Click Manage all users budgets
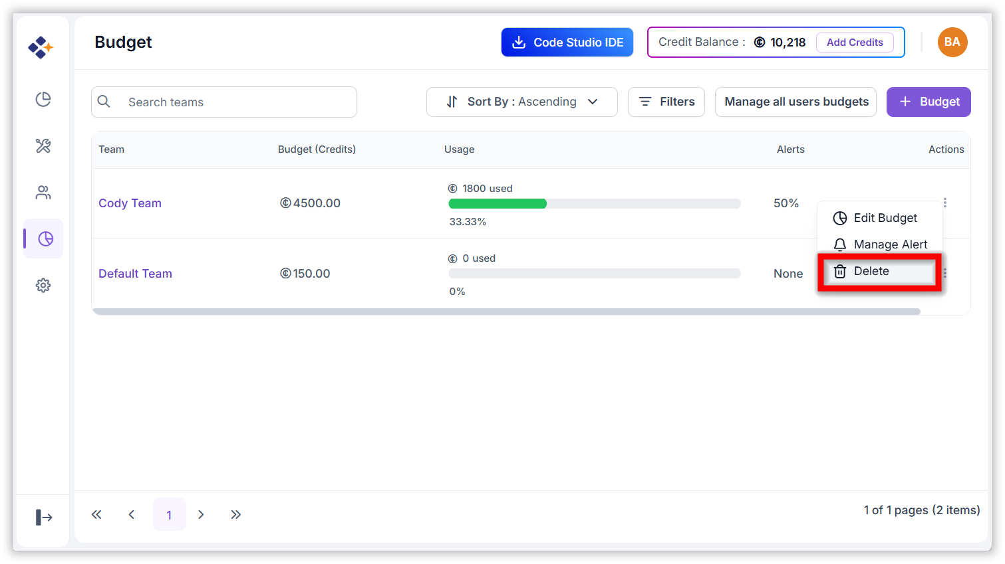The height and width of the screenshot is (564, 1005). click(796, 102)
